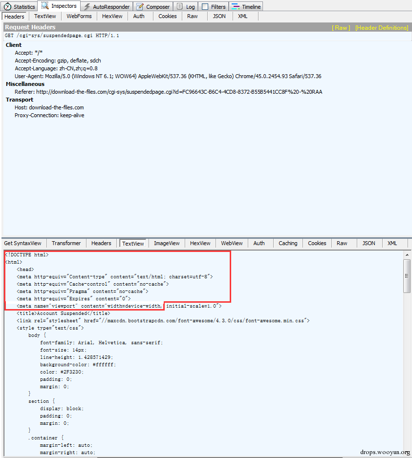The height and width of the screenshot is (458, 412).
Task: Click the response text scrollbar thumb
Action: 407,276
